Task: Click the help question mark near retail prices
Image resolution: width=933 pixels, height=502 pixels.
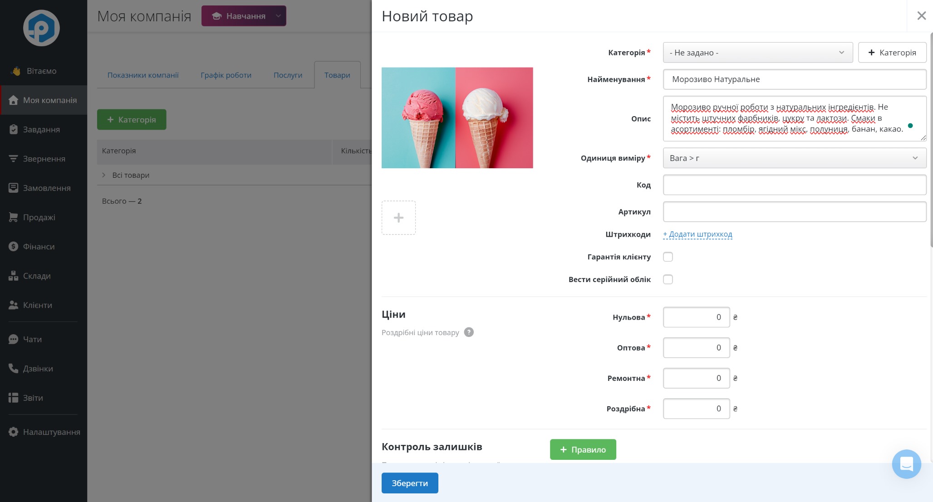Action: click(x=469, y=332)
